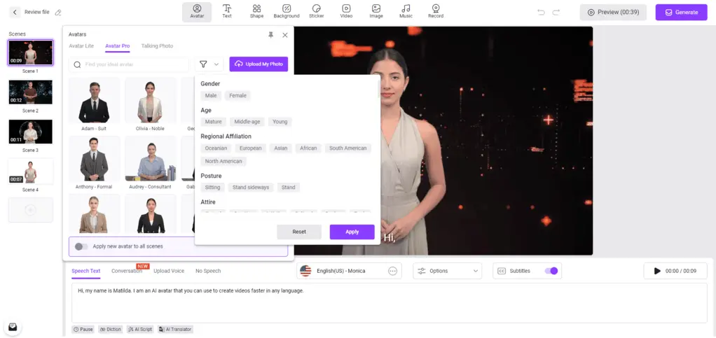Click the Upload My Photo button
This screenshot has width=716, height=338.
(259, 64)
